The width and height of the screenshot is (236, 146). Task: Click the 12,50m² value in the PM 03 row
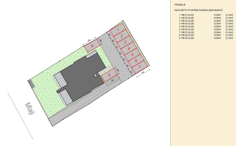pyautogui.click(x=217, y=21)
